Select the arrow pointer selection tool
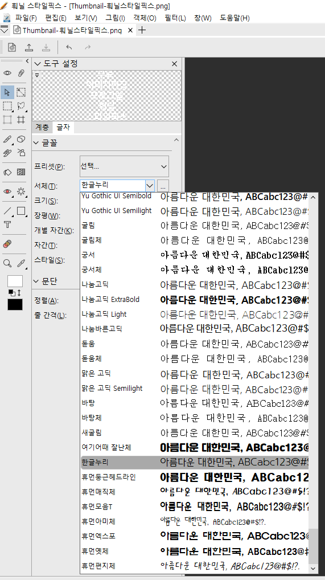Image resolution: width=325 pixels, height=580 pixels. pos(7,92)
